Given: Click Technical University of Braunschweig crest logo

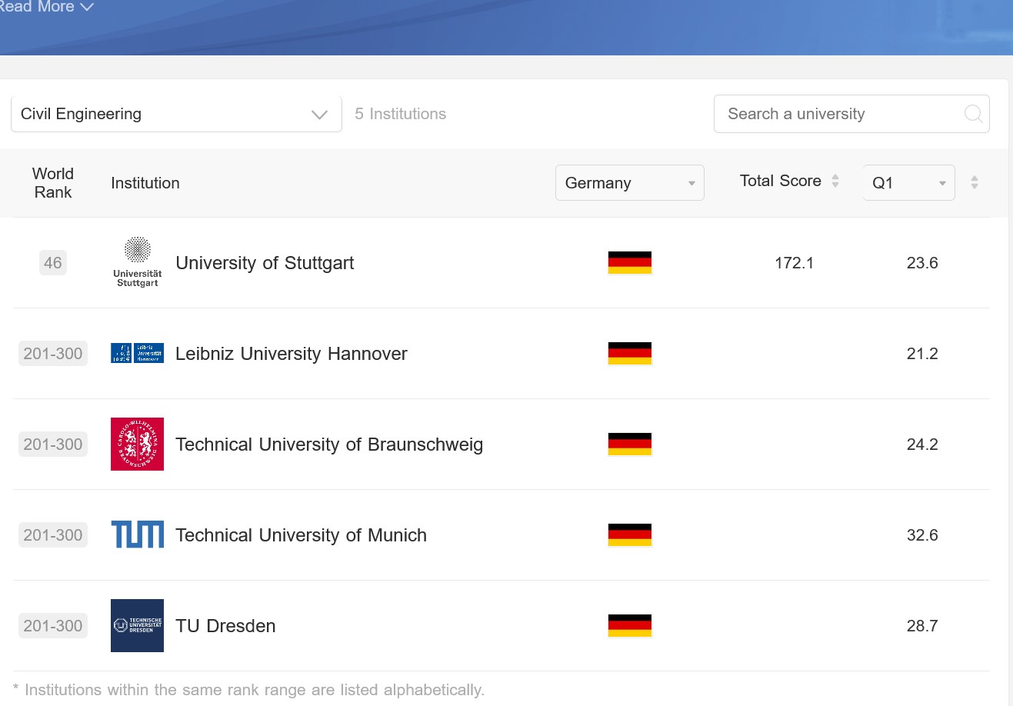Looking at the screenshot, I should 137,444.
